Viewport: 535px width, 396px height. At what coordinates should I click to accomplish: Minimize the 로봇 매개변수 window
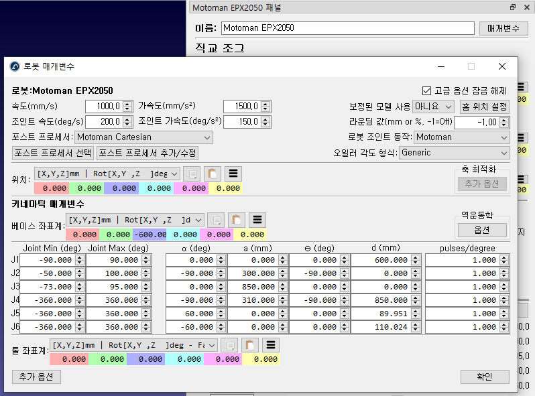click(441, 66)
